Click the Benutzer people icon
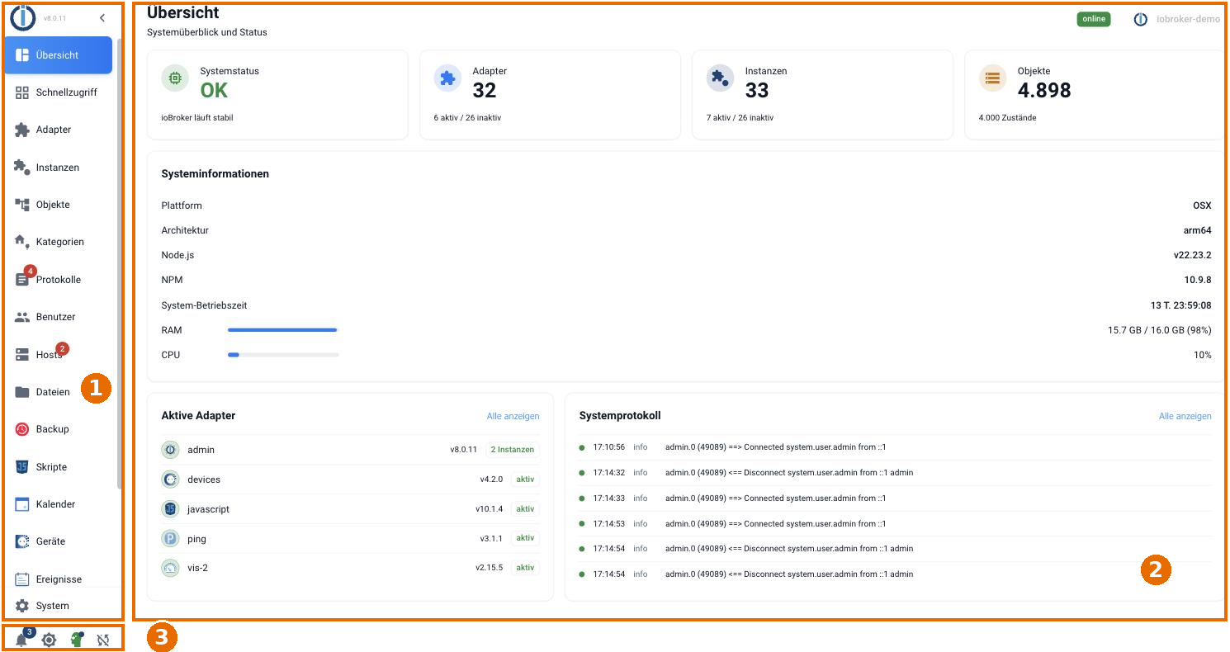Screen dimensions: 1230x652 [22, 317]
